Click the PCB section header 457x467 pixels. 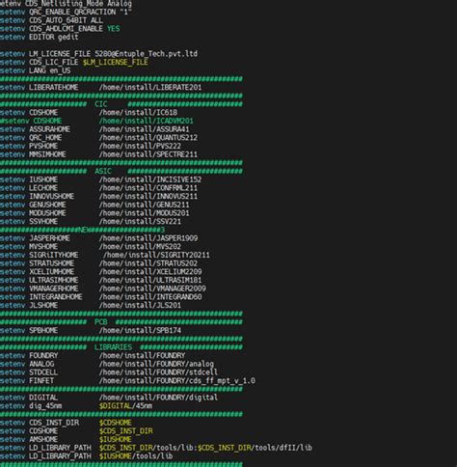click(x=101, y=322)
